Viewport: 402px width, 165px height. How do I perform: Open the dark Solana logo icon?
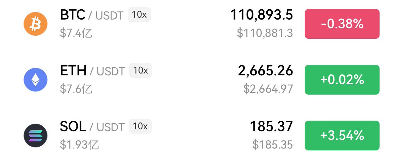point(36,136)
